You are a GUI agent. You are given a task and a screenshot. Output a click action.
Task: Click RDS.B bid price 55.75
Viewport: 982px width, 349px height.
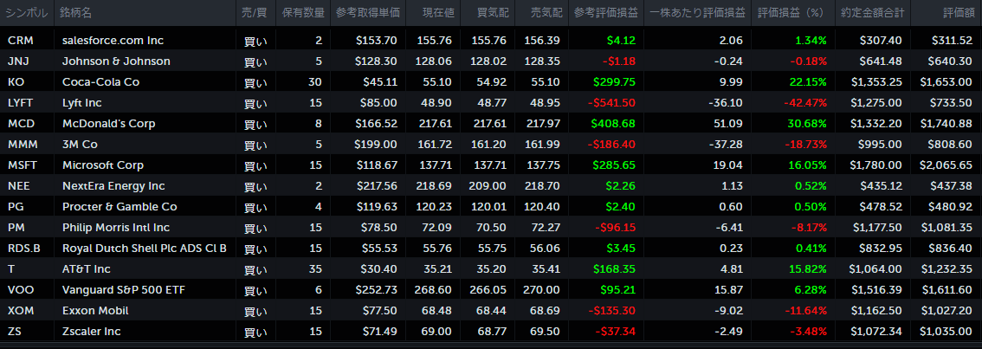[494, 249]
